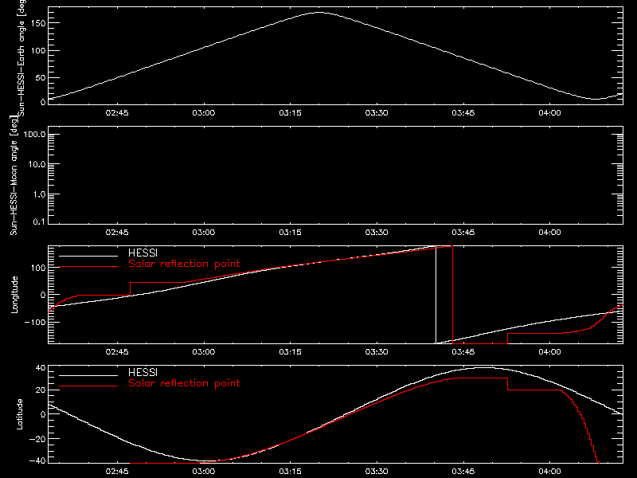Click red legend line in Latitude plot

point(88,386)
